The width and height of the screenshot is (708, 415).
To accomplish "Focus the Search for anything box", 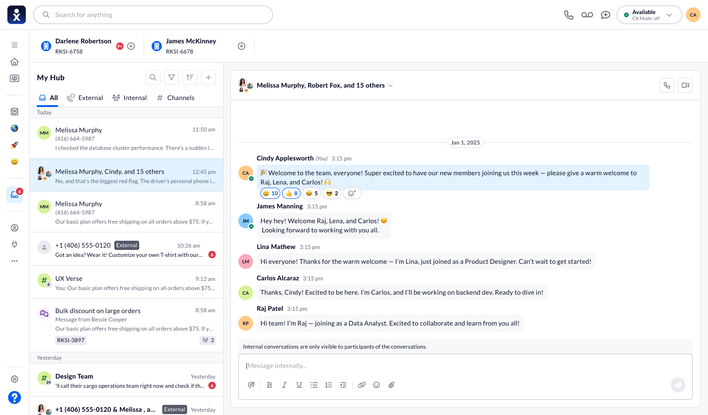I will (x=153, y=15).
